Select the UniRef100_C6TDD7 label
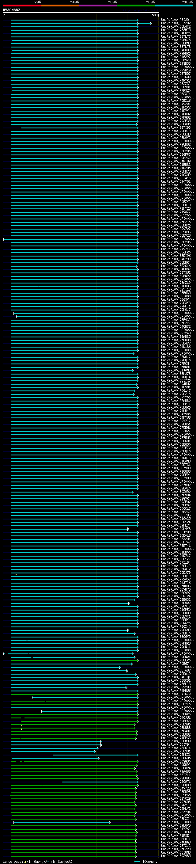The height and width of the screenshot is (864, 196). 176,74
